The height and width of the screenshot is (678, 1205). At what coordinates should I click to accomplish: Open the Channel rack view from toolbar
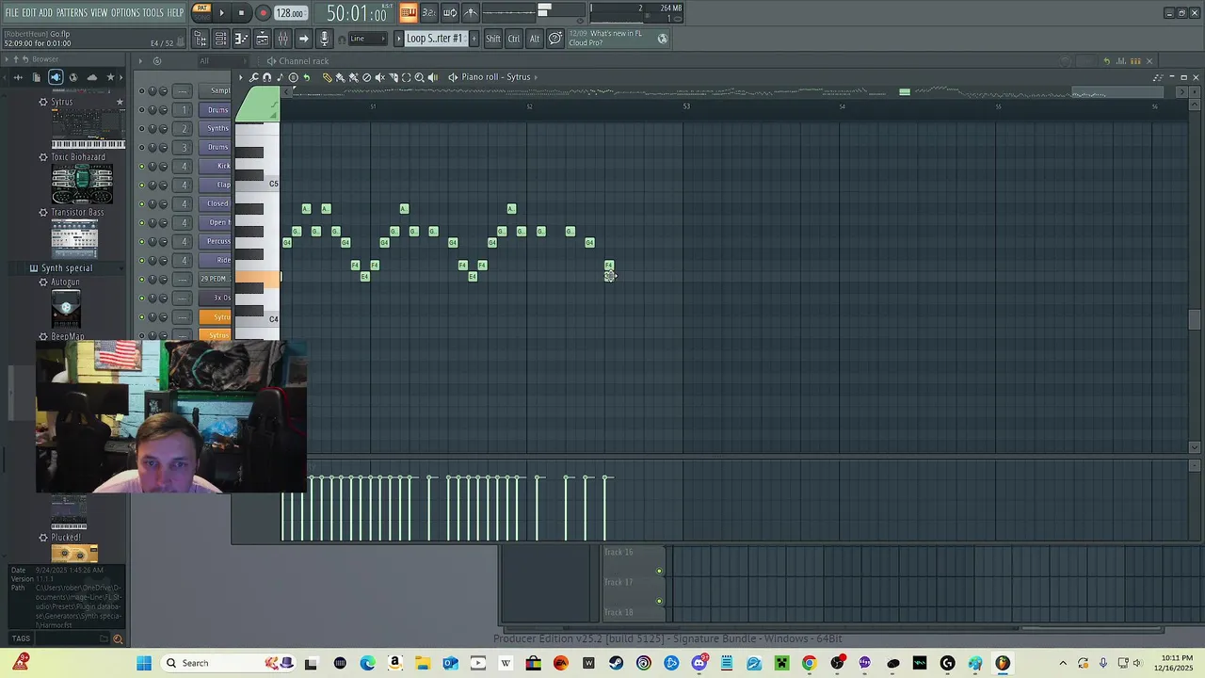[x=220, y=39]
